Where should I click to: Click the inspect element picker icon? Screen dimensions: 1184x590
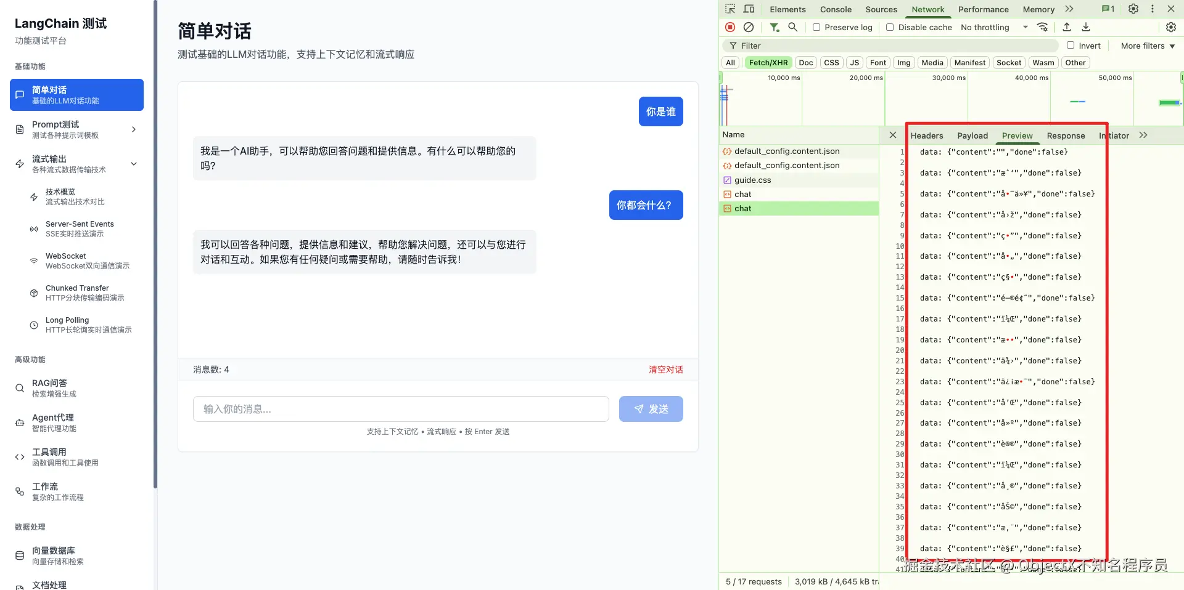tap(730, 9)
